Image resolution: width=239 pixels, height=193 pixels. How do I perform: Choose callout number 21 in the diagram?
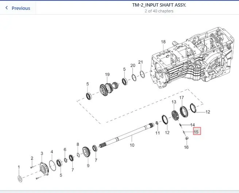(x=140, y=62)
